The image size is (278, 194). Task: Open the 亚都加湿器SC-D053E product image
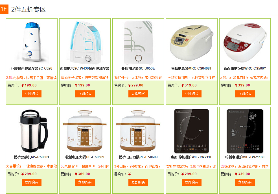pyautogui.click(x=138, y=43)
